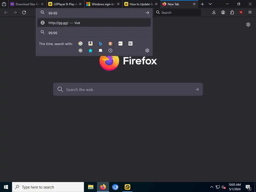Search this time with Google
The height and width of the screenshot is (192, 256).
click(x=80, y=43)
